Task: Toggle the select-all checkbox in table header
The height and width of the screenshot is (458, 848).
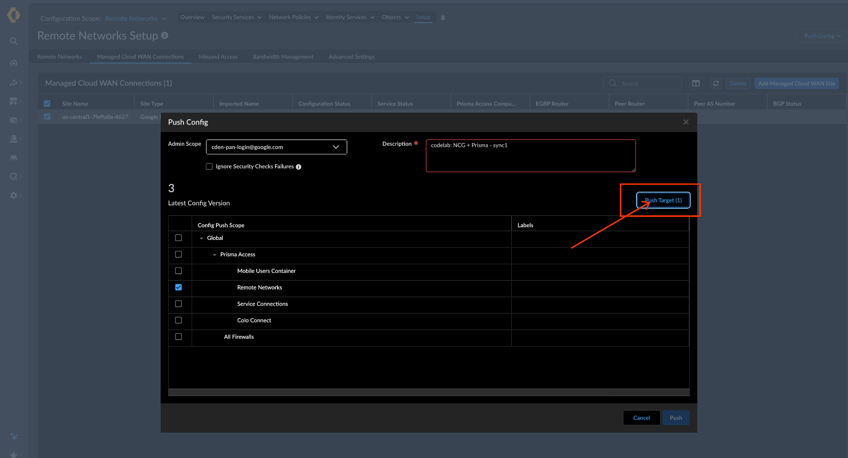Action: point(47,104)
